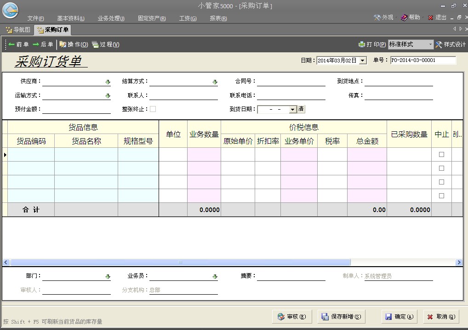This screenshot has height=330, width=468.
Task: Open 样式设计 style designer
Action: coord(451,45)
